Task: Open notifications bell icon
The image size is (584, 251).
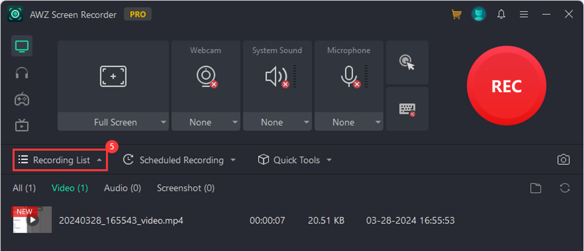Action: pyautogui.click(x=501, y=15)
